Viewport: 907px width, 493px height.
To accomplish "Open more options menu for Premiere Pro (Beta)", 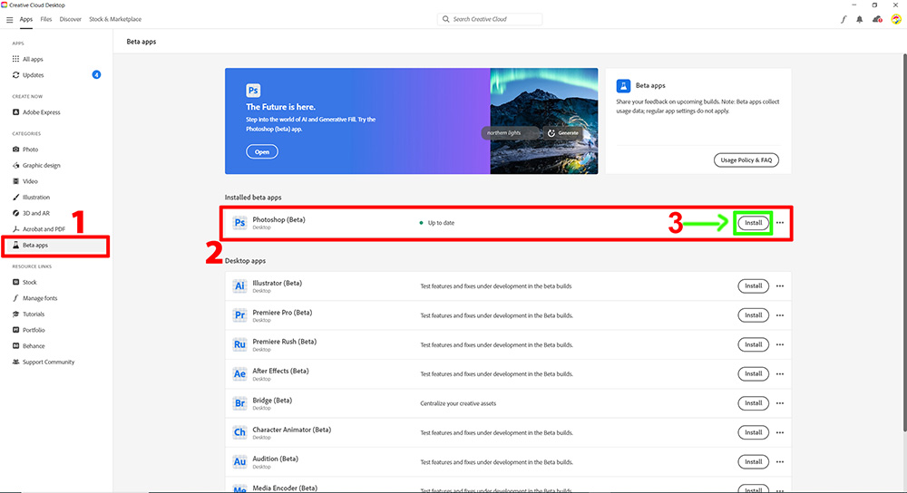I will (x=780, y=315).
